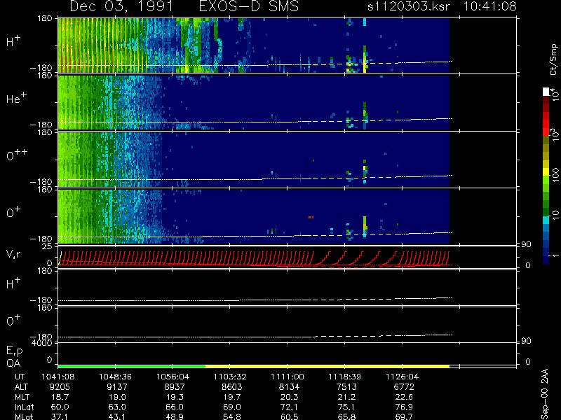Image resolution: width=561 pixels, height=420 pixels.
Task: Click the InLat value '60.0'
Action: (60, 407)
